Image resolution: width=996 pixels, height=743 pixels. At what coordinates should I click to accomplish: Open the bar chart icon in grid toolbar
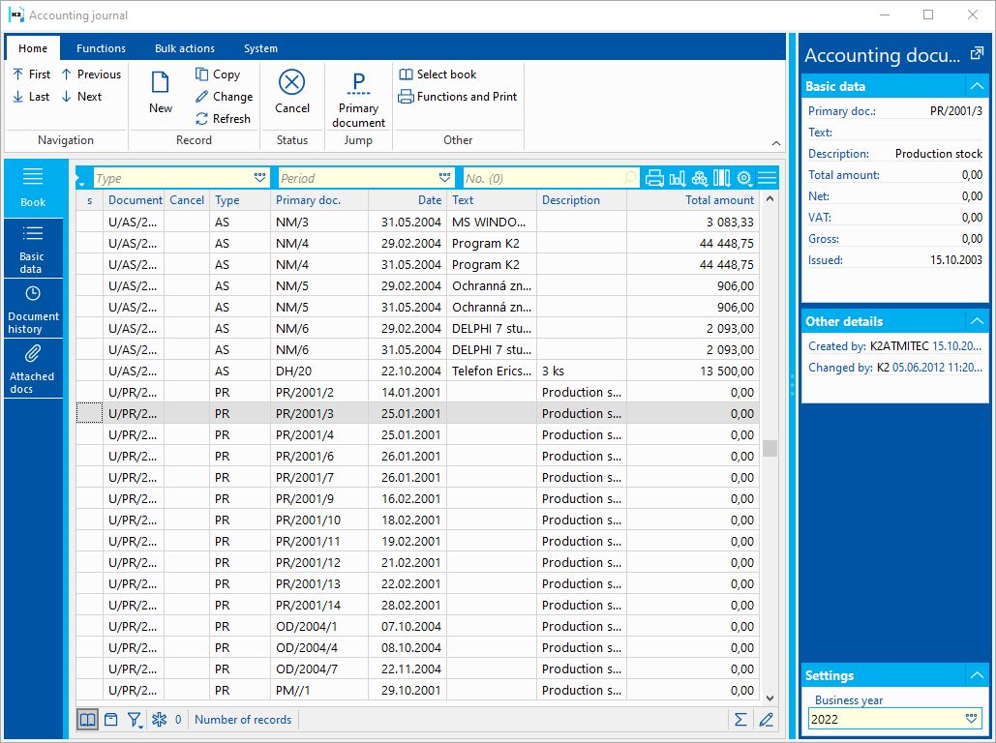point(678,178)
